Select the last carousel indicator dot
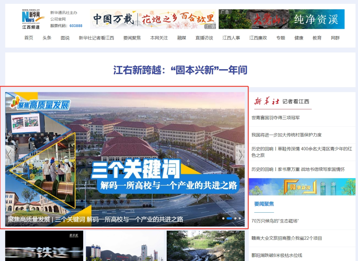 [240, 218]
